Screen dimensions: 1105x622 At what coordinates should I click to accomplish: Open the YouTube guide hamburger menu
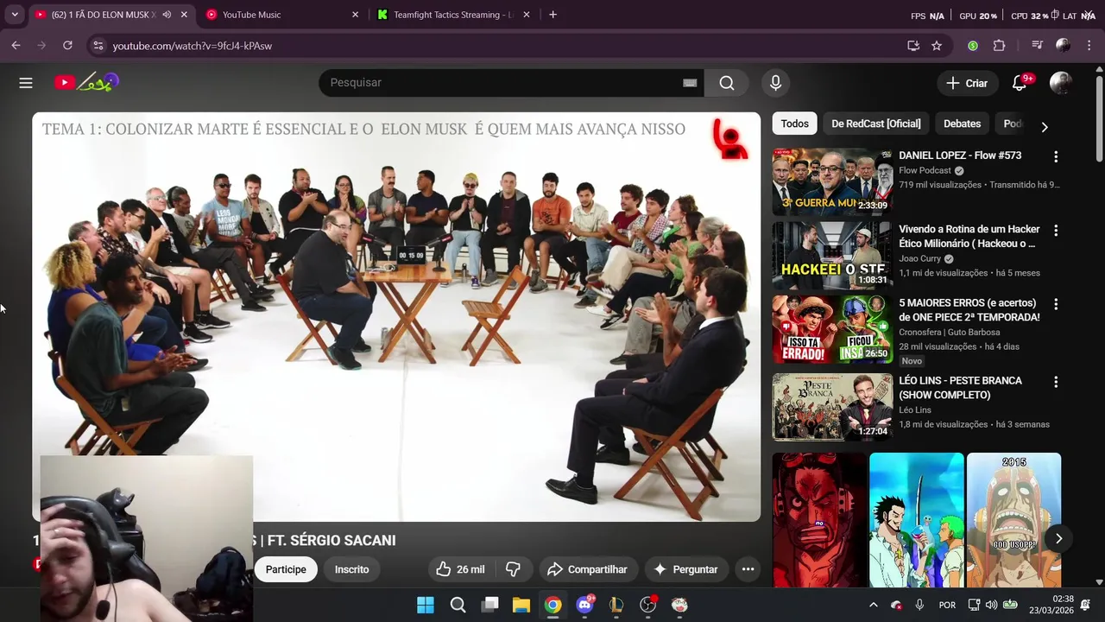tap(26, 83)
